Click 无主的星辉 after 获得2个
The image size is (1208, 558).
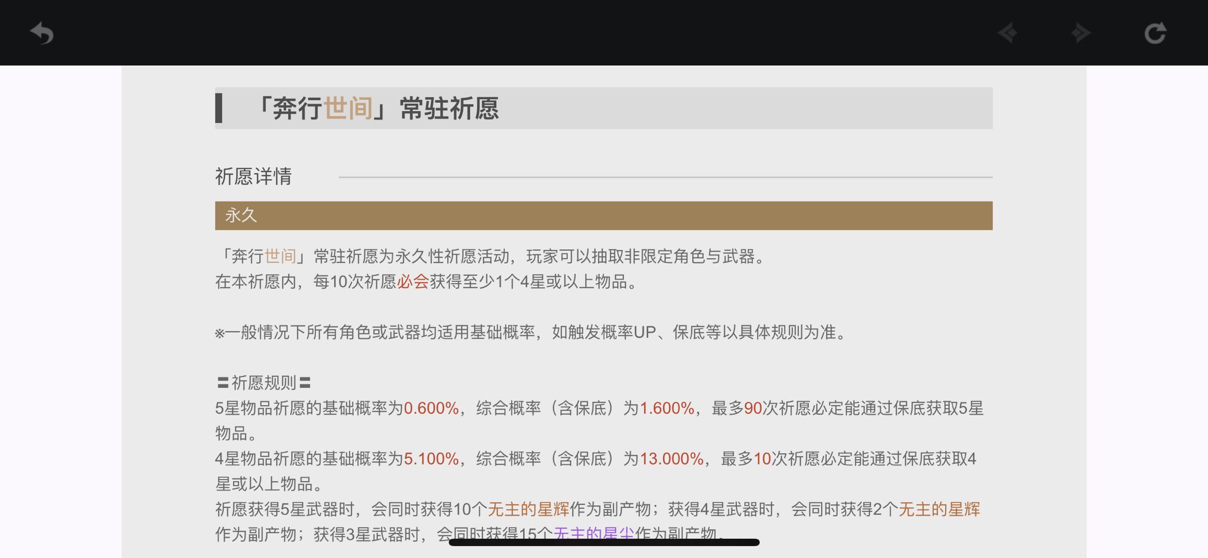(x=939, y=509)
